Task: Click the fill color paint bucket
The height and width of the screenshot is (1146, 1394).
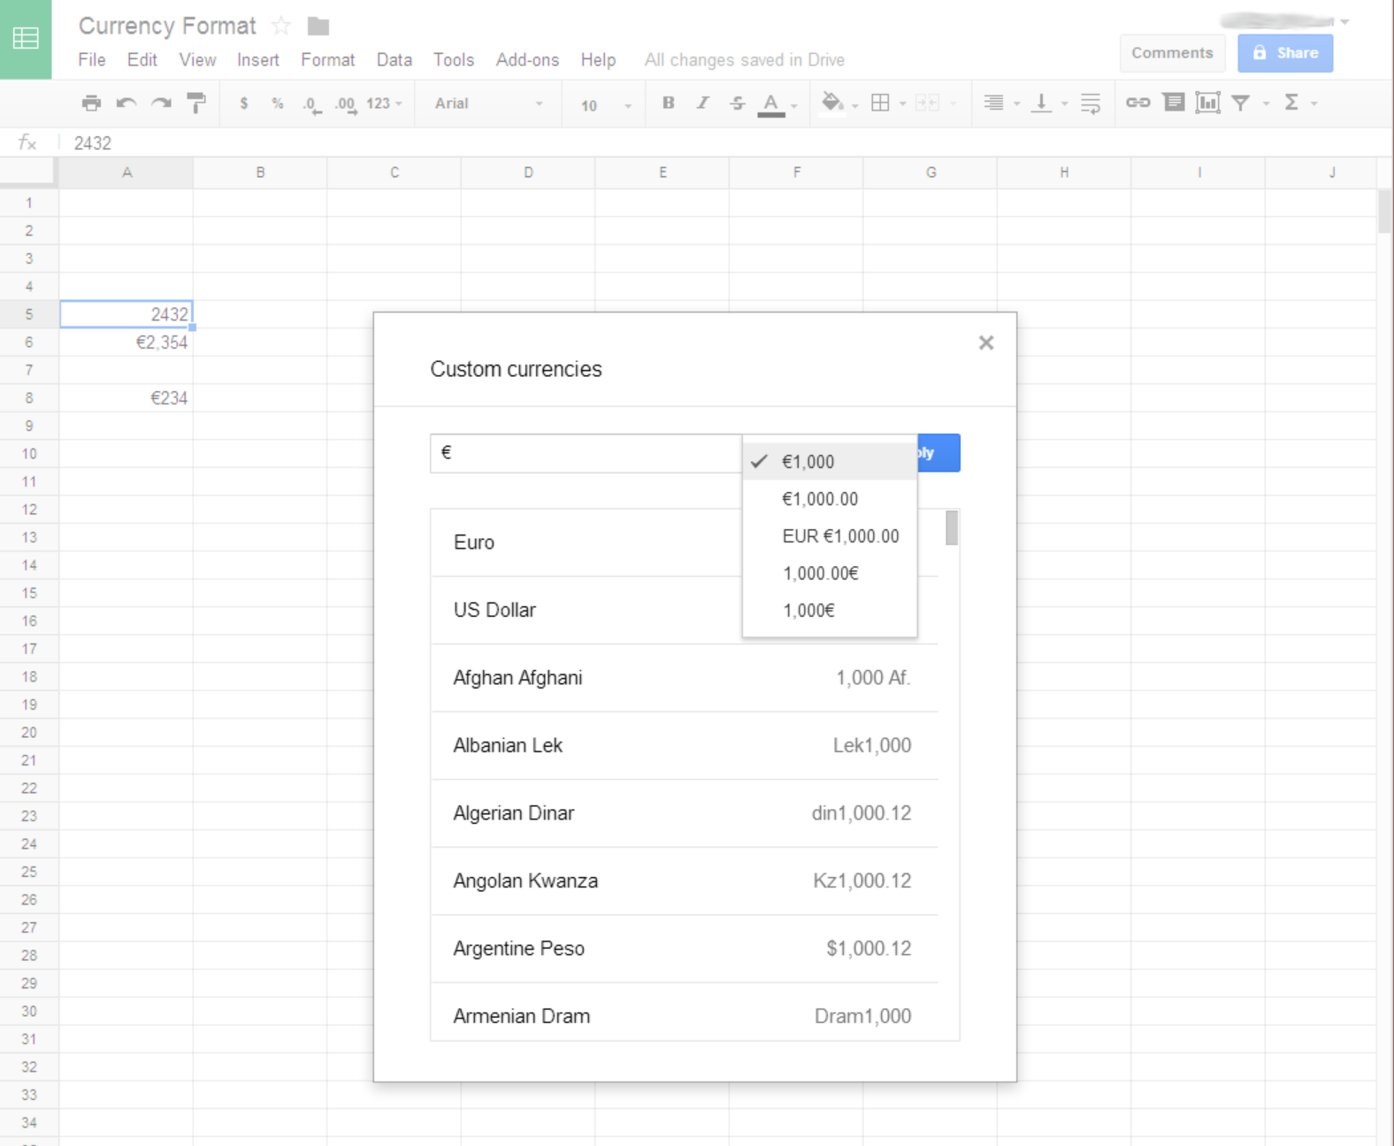Action: click(831, 104)
